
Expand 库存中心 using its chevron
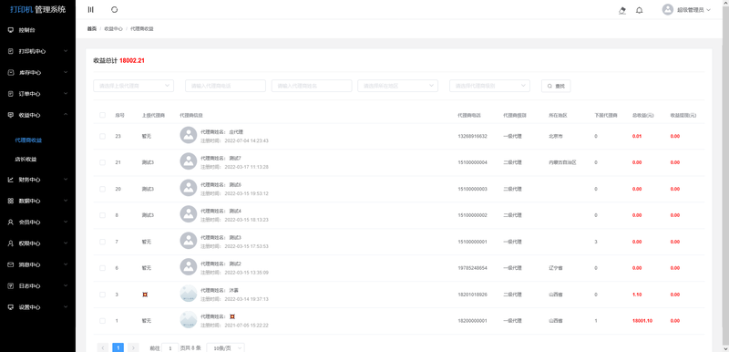point(66,73)
